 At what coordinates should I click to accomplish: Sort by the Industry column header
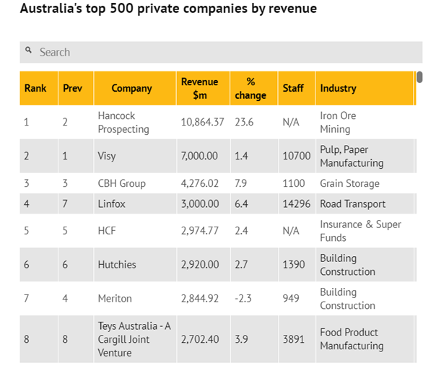(x=365, y=88)
